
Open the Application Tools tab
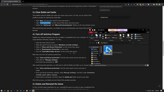click(122, 32)
